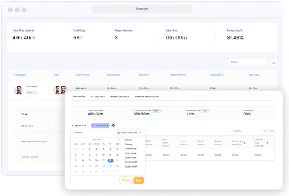Click the Apply button in calendar
This screenshot has height=196, width=289.
[x=139, y=180]
